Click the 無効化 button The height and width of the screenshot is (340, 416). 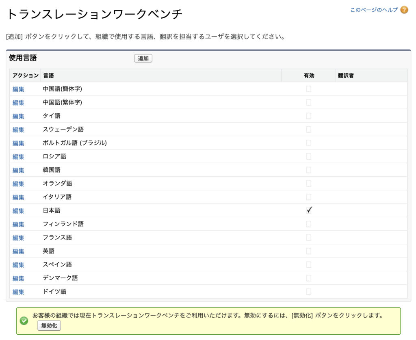tap(49, 325)
